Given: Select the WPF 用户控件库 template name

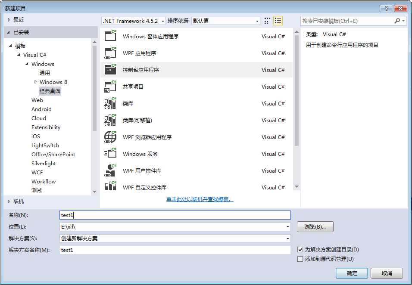Looking at the screenshot, I should click(x=142, y=170).
